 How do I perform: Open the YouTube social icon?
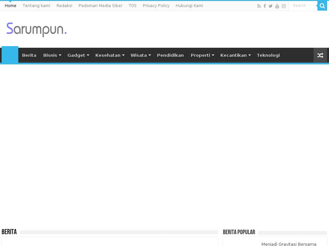point(277,6)
